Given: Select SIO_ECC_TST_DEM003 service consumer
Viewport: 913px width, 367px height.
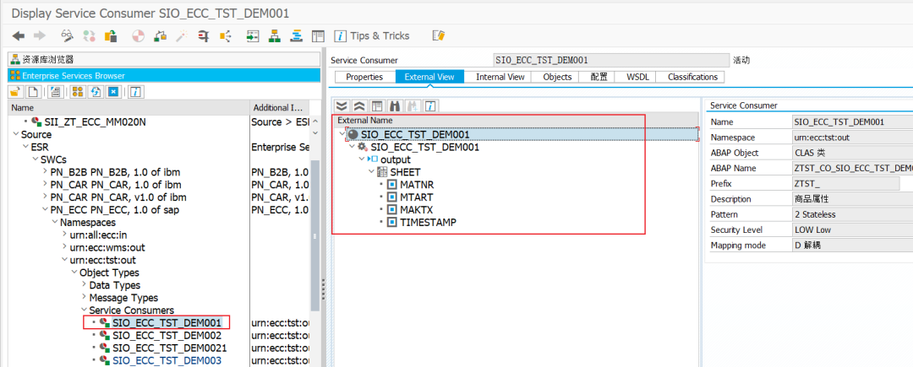Looking at the screenshot, I should tap(167, 360).
